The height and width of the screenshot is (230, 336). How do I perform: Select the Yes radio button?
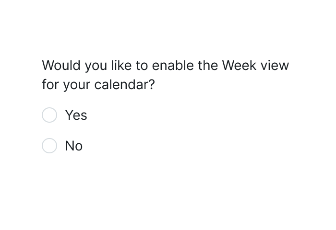pyautogui.click(x=49, y=115)
